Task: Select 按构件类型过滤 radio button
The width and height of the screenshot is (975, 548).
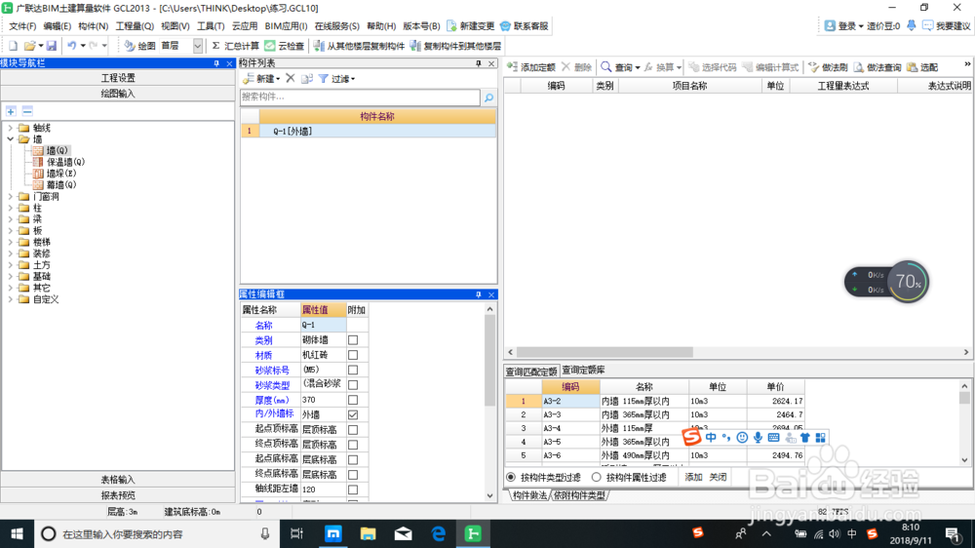Action: (x=511, y=477)
